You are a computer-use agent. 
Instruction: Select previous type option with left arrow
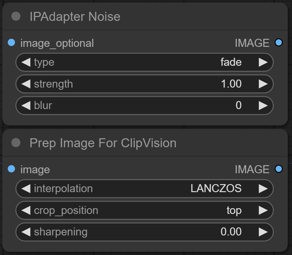[26, 62]
